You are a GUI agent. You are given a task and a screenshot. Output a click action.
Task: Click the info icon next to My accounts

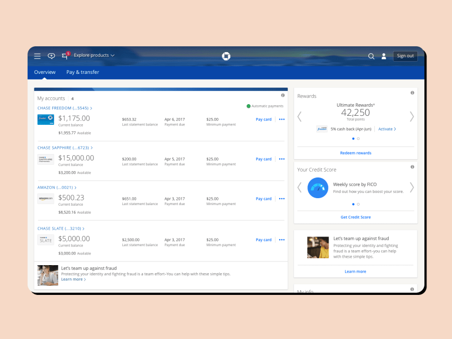(282, 95)
